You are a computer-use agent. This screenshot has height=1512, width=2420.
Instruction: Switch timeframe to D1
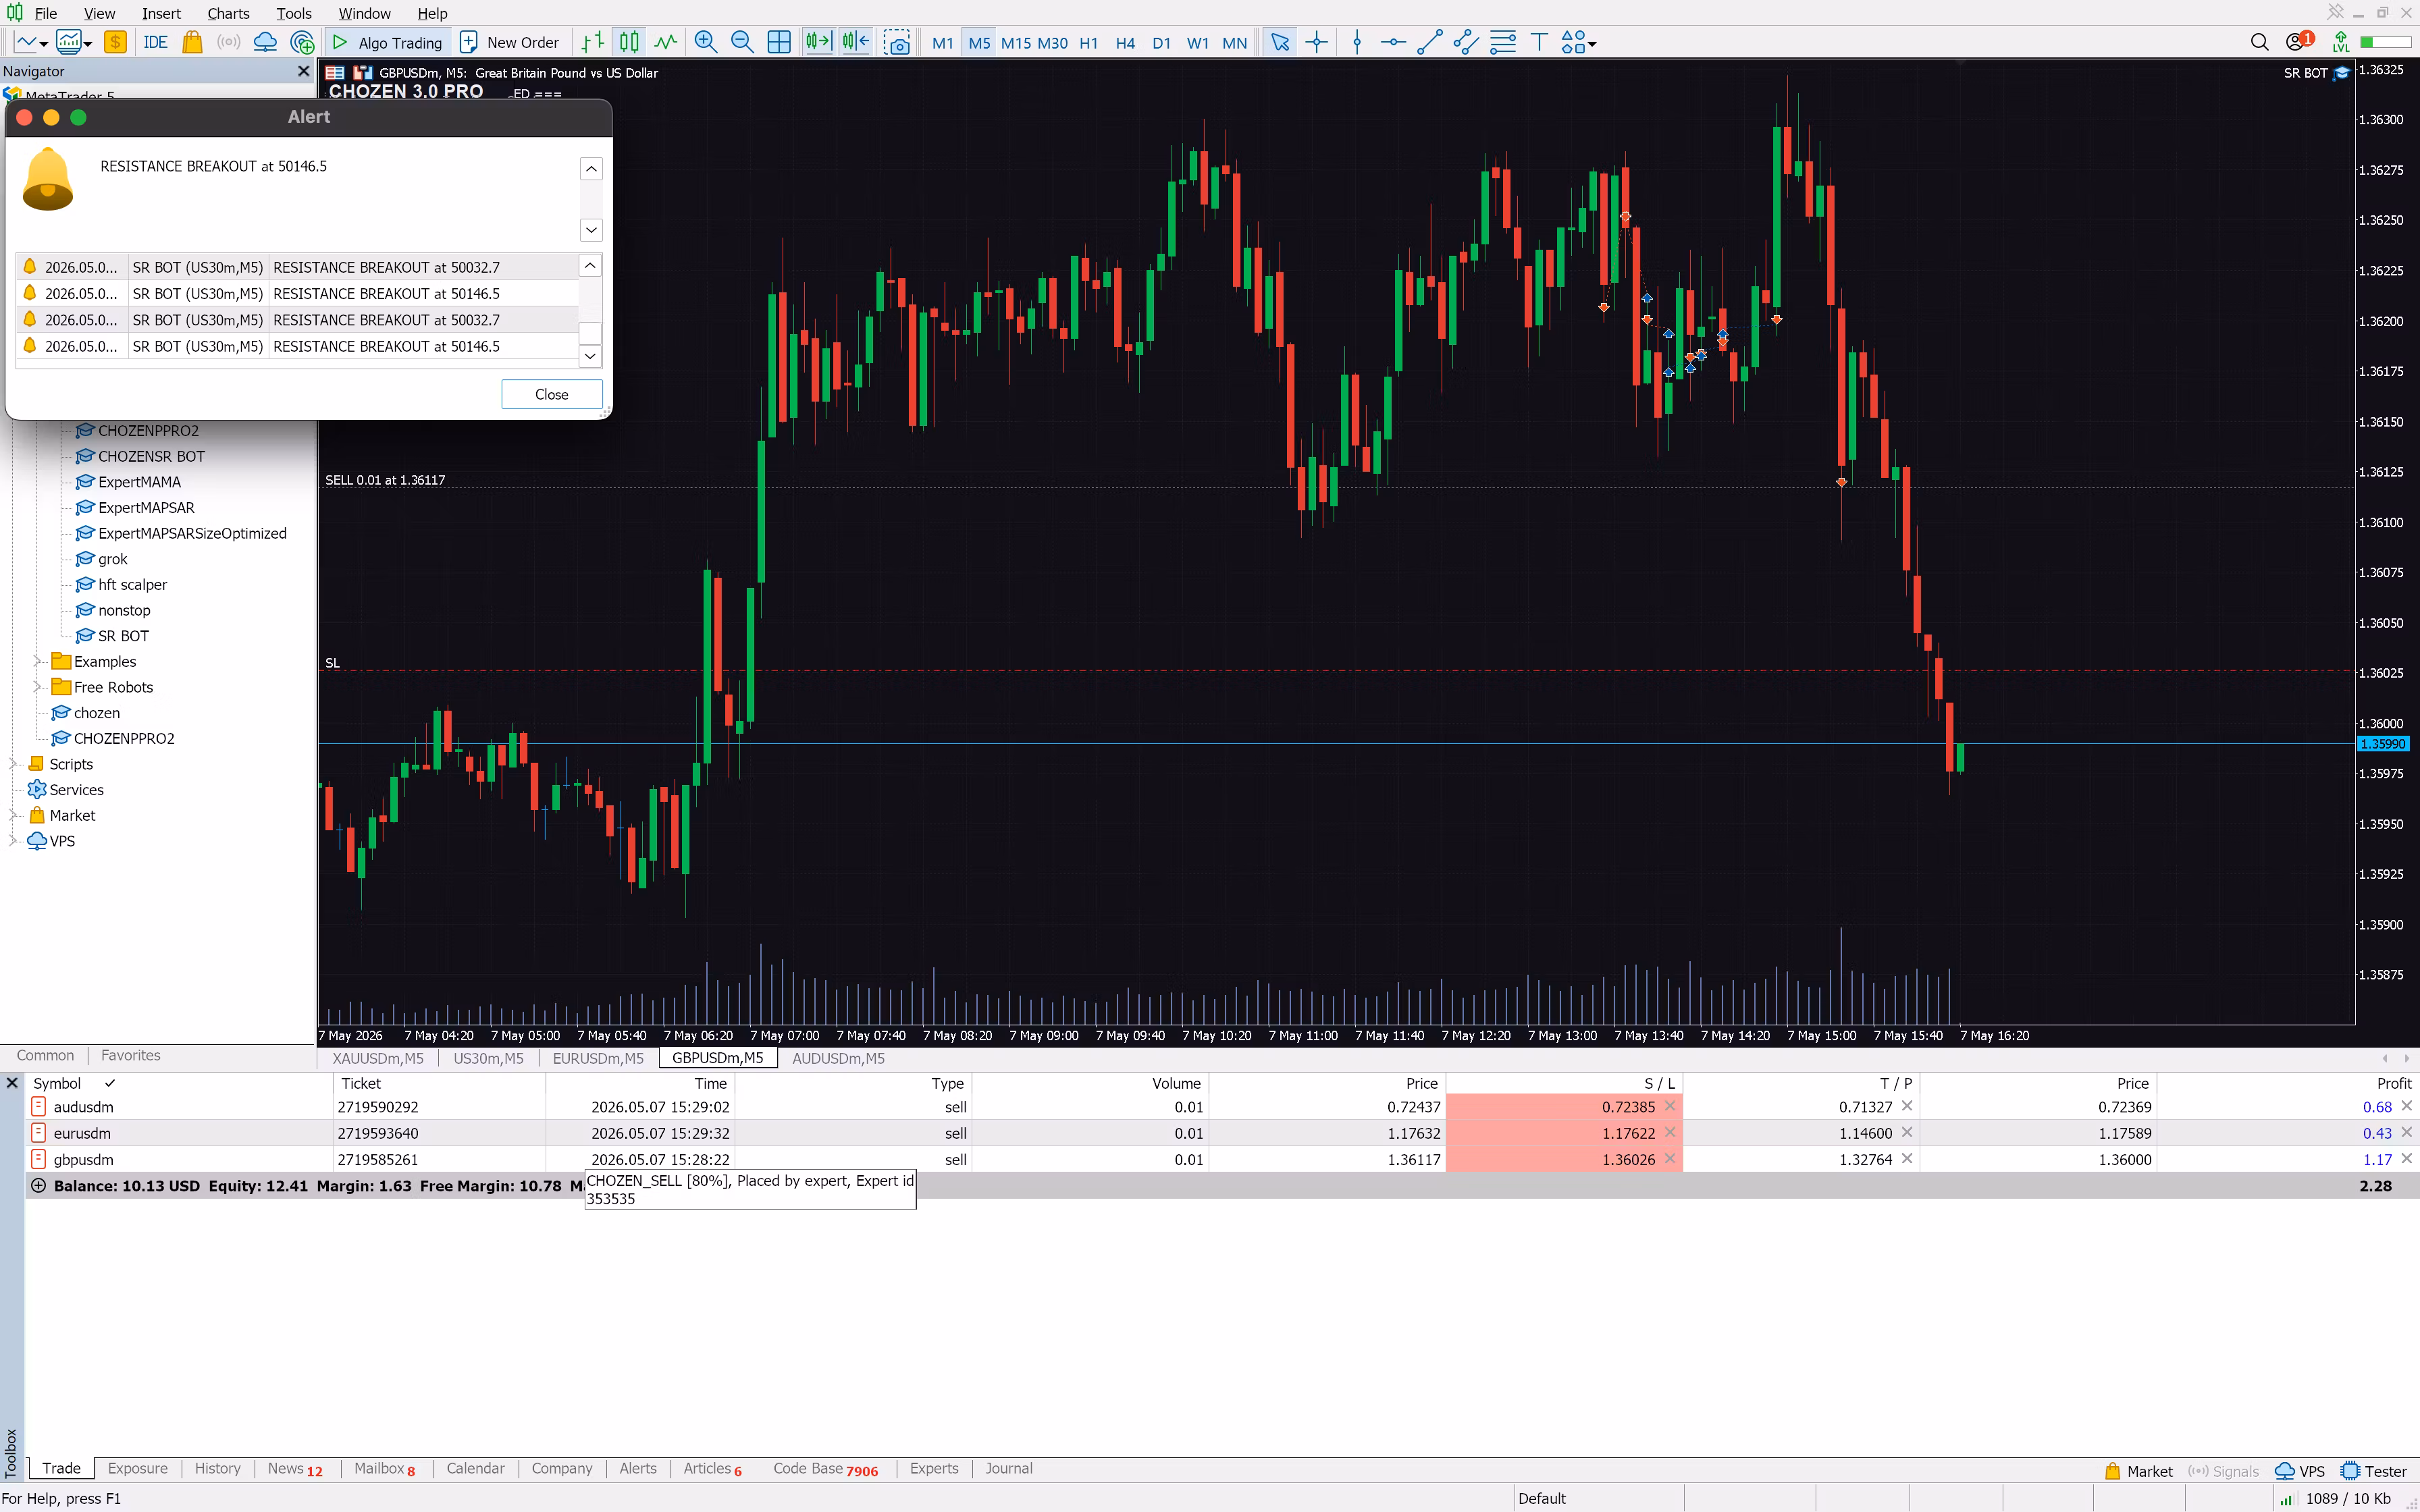point(1161,43)
